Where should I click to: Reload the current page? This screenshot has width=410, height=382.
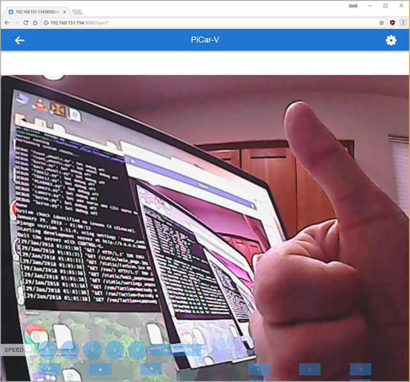26,23
